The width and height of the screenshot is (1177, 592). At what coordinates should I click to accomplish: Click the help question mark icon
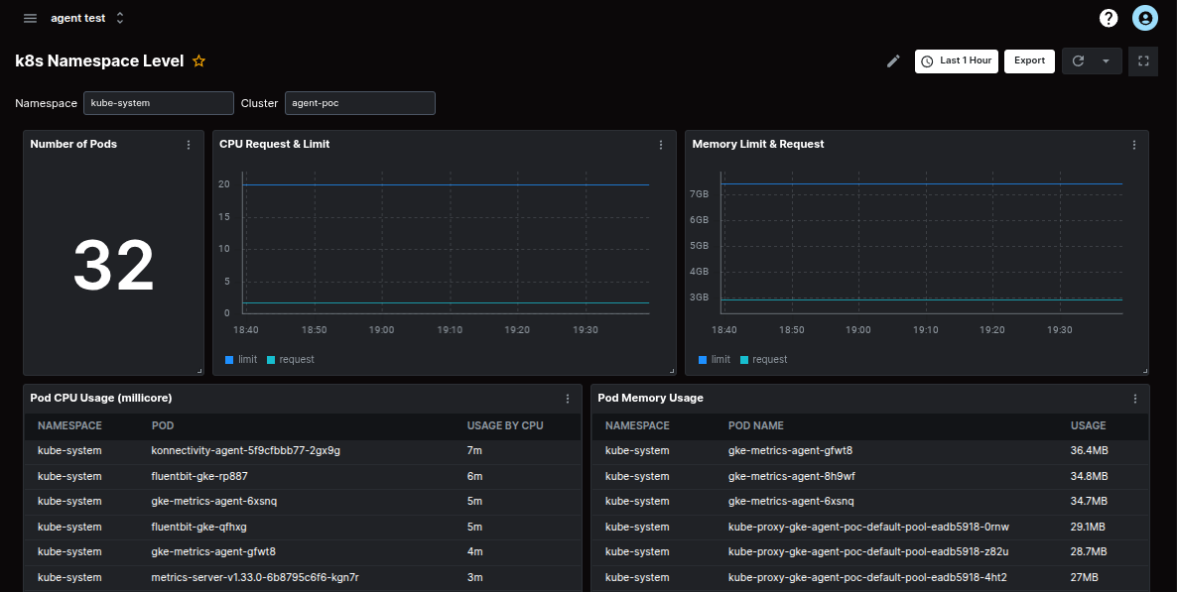coord(1108,17)
